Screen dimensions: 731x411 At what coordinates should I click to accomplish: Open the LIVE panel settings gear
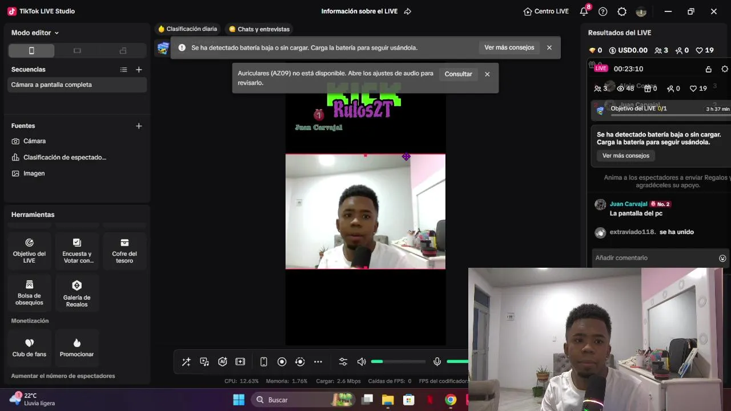(725, 69)
